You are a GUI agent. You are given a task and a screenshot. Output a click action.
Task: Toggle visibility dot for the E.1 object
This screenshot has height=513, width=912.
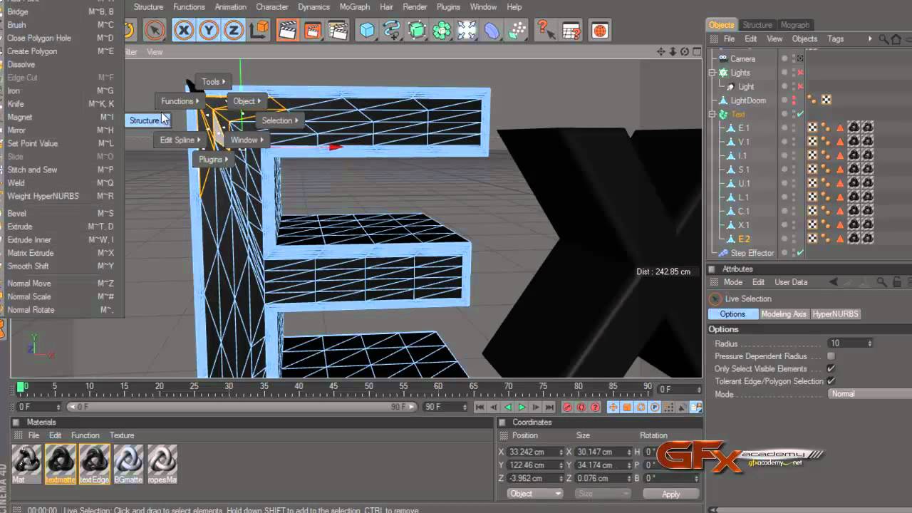pos(794,128)
